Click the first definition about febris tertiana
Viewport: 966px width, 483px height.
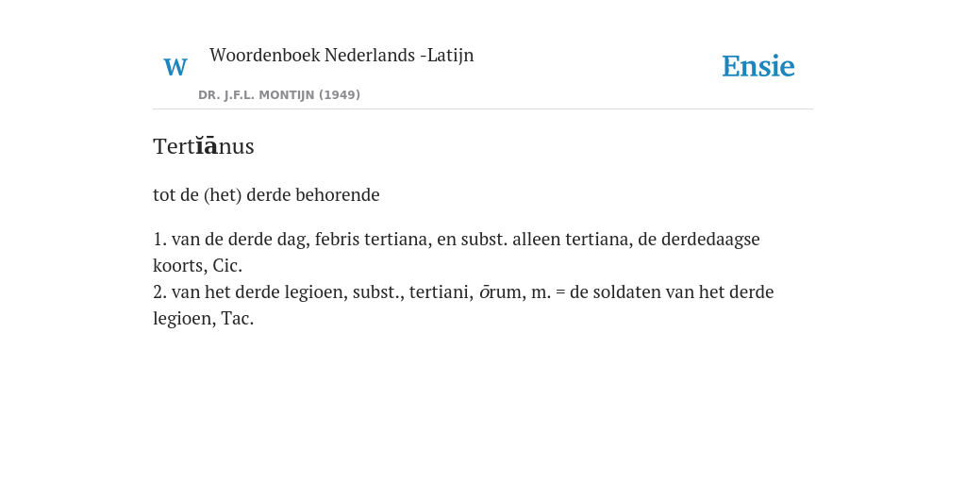coord(456,252)
